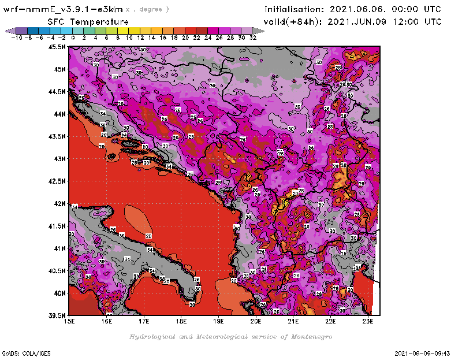Viewport: 462px width, 357px height.
Task: Click the '19E' longitude axis label
Action: (x=218, y=321)
